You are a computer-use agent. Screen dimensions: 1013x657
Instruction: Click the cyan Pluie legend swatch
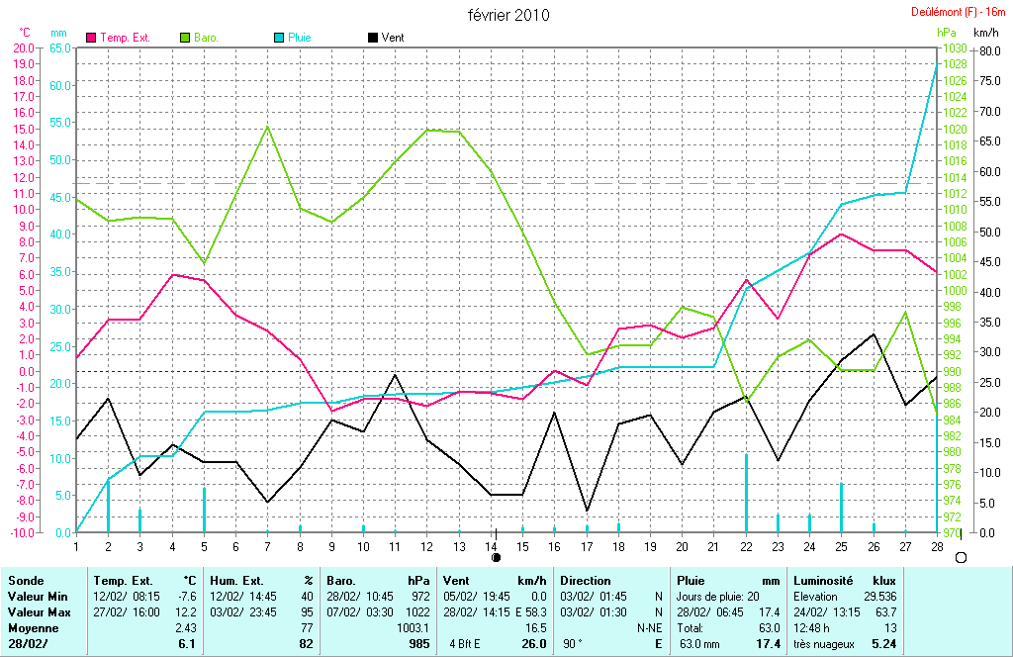[279, 38]
